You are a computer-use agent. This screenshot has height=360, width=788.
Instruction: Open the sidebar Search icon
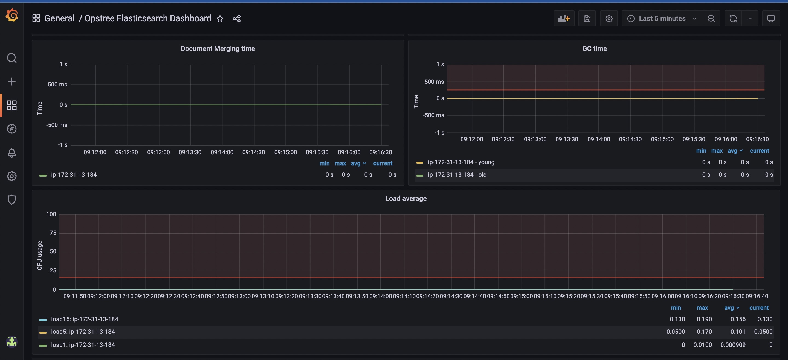pos(11,58)
